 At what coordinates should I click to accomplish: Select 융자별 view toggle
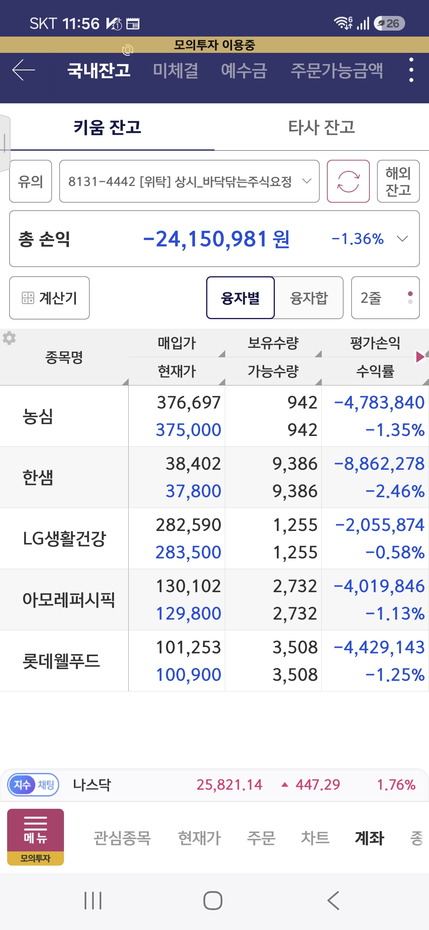click(240, 298)
